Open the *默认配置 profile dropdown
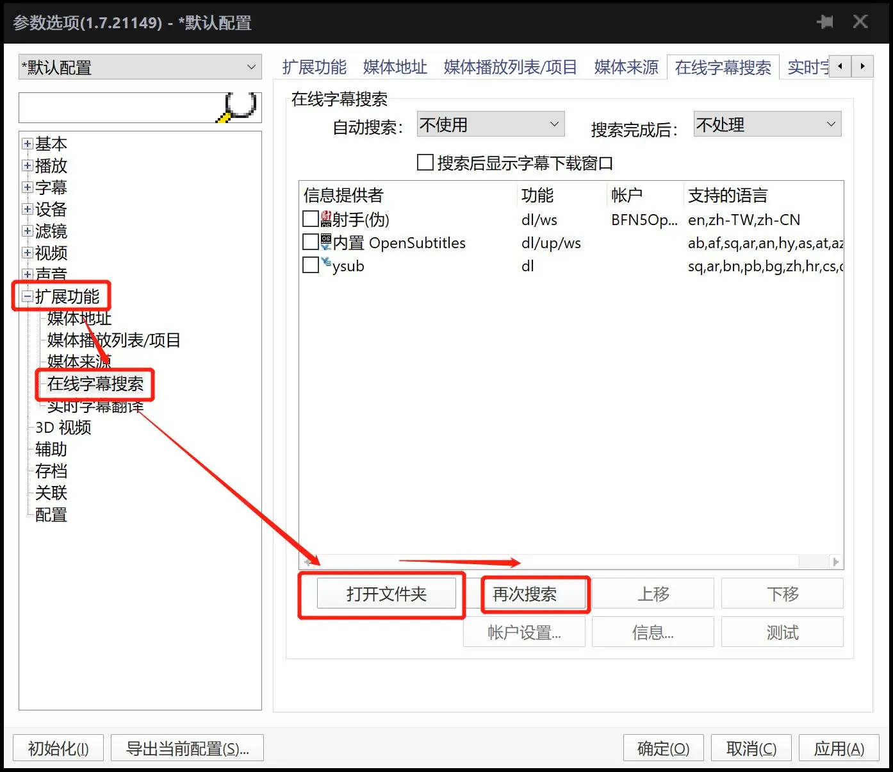893x772 pixels. point(140,67)
